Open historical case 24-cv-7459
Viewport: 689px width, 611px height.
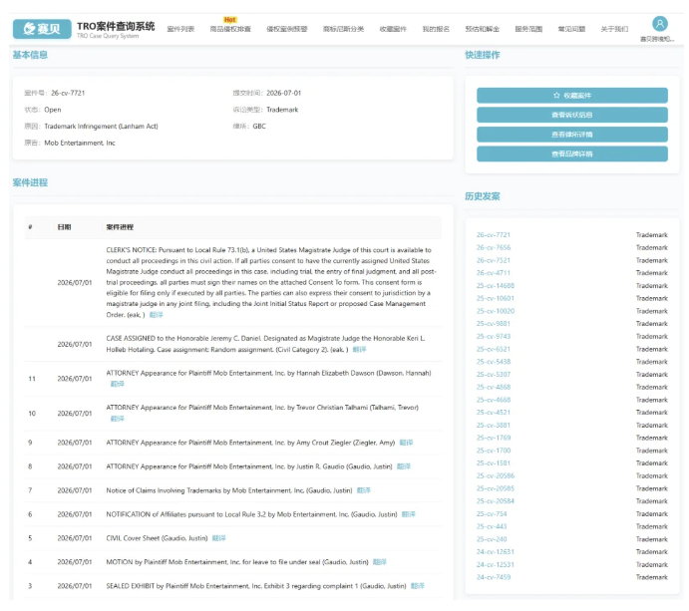[494, 577]
